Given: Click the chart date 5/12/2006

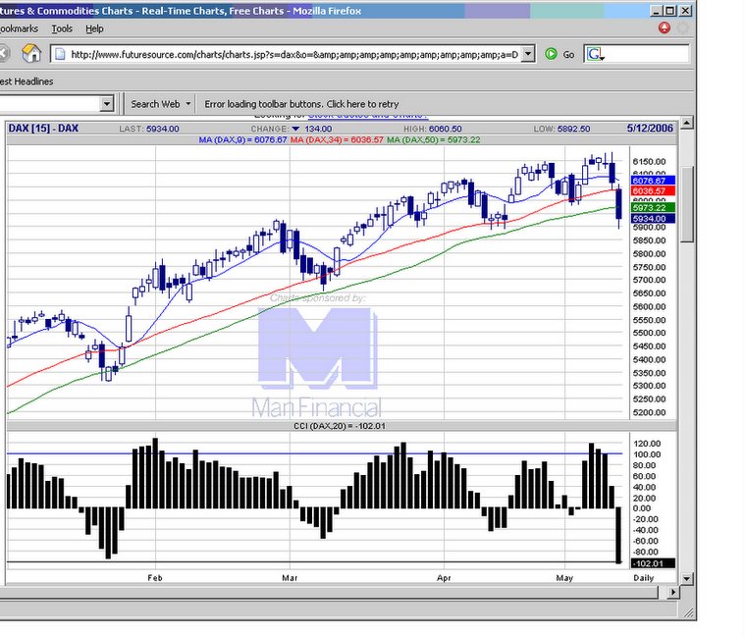Looking at the screenshot, I should click(x=650, y=129).
